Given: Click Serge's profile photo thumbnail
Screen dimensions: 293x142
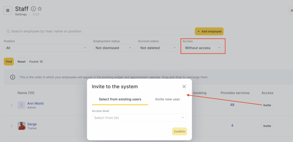Looking at the screenshot, I should coord(21,126).
